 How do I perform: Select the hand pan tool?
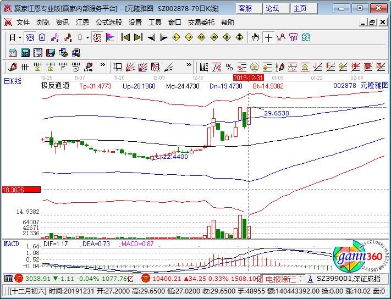pos(255,37)
